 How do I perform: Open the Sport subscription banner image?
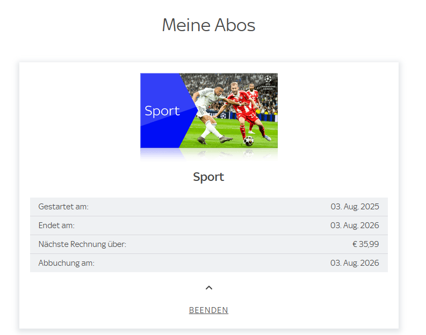click(209, 111)
